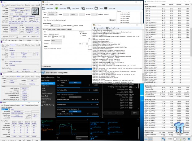This screenshot has width=192, height=141.
Task: Click the Open Log Directory icon in Log Viewer
Action: coord(107,28)
